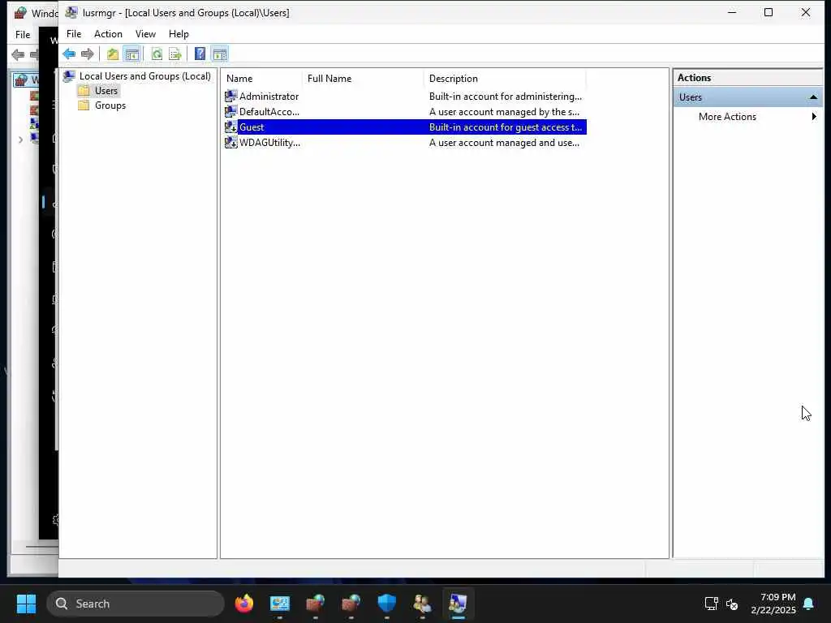Click the back arrow in background window toolbar
The height and width of the screenshot is (623, 831).
click(18, 54)
